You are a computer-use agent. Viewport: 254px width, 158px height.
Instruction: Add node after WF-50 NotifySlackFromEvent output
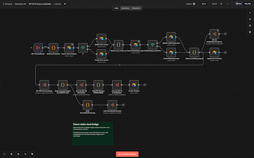pyautogui.click(x=225, y=34)
